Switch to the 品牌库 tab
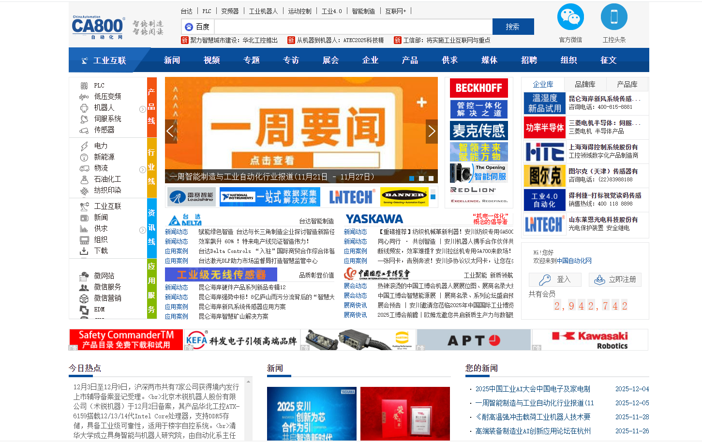Screen dimensions: 702x442 tap(585, 84)
